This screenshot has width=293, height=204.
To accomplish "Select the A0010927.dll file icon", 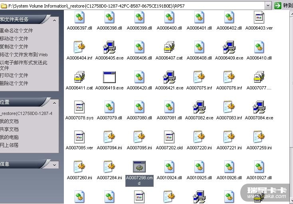I will coord(259,166).
